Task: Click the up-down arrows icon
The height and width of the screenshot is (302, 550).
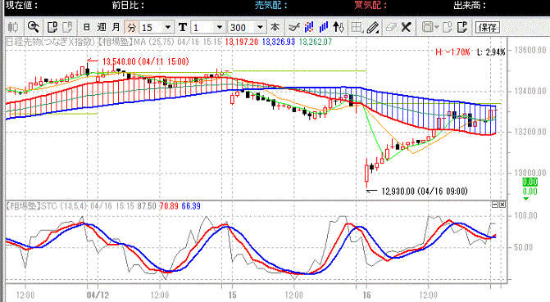Action: (339, 27)
